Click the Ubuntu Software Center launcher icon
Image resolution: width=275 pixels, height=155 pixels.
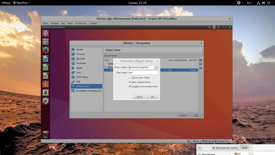pyautogui.click(x=46, y=84)
